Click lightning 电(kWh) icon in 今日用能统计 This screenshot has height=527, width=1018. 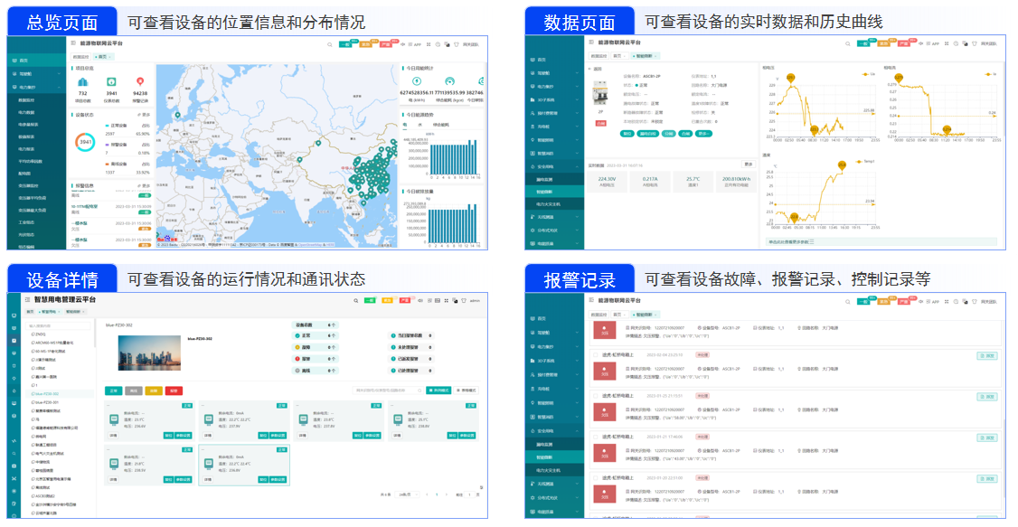416,81
